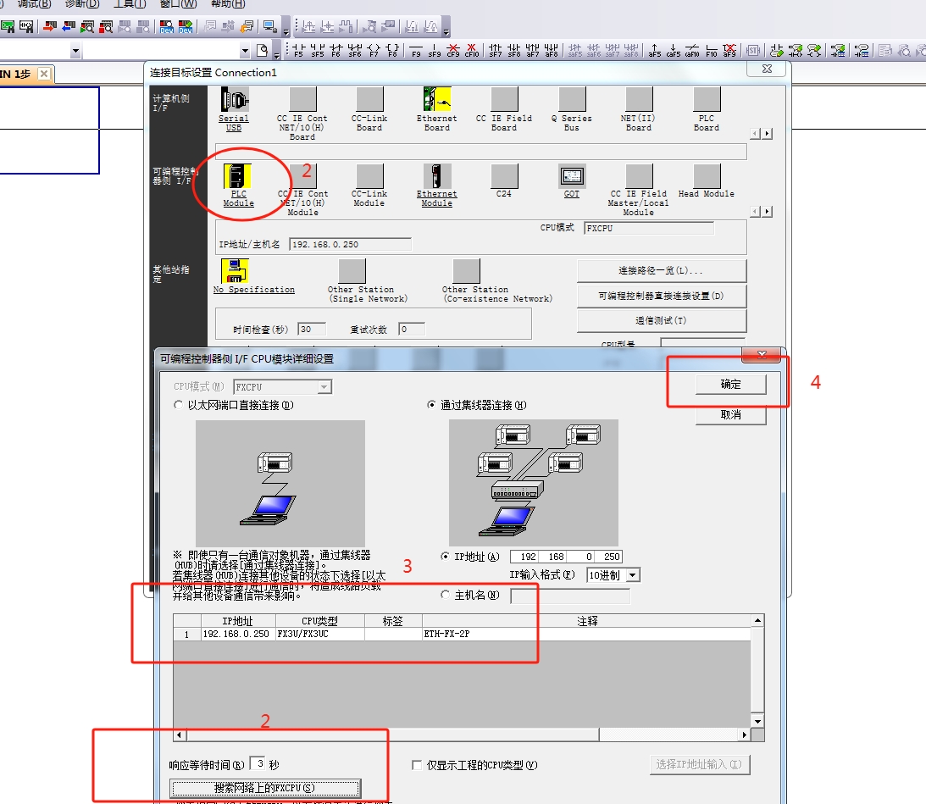926x804 pixels.
Task: Choose the host name radio option
Action: pyautogui.click(x=446, y=596)
